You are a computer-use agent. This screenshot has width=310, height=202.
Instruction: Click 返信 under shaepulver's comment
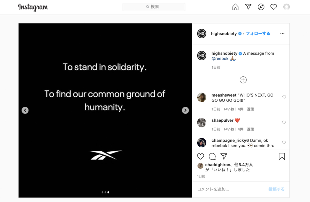click(250, 129)
